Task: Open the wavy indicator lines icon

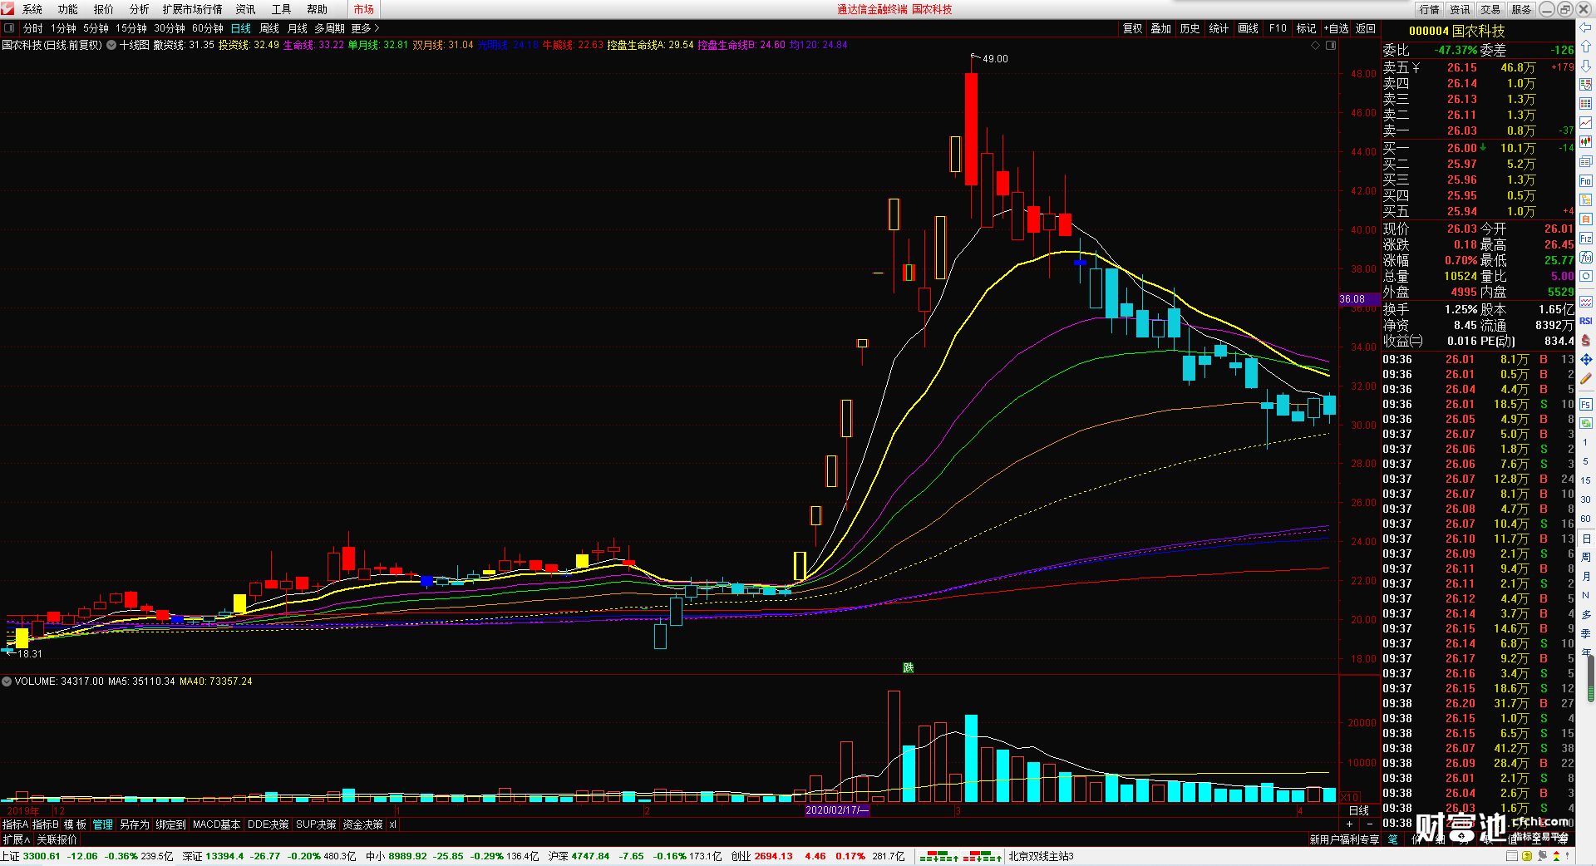Action: [1586, 302]
